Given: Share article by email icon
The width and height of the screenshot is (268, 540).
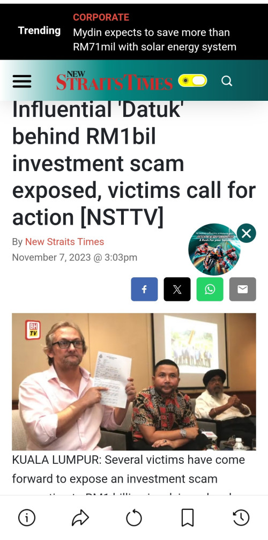Looking at the screenshot, I should pos(243,289).
